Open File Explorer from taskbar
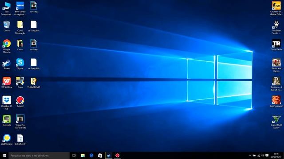The width and height of the screenshot is (284, 159). click(83, 155)
